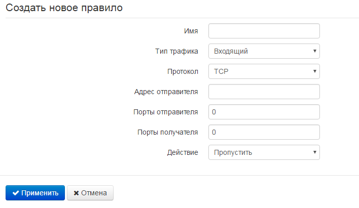Click the checkmark icon on Применить
The height and width of the screenshot is (208, 359).
click(16, 193)
